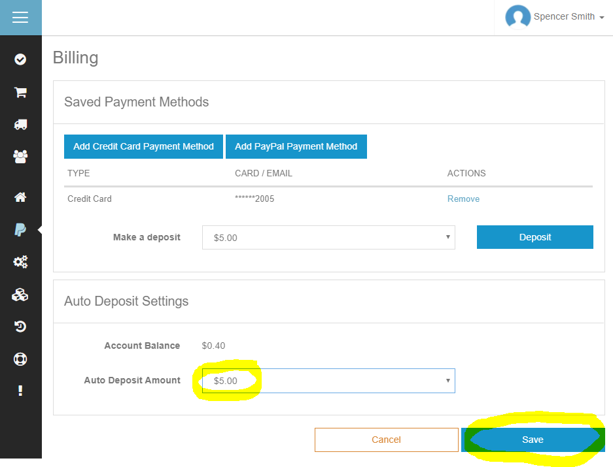Open the shopping cart section
Screen dimensions: 613x467
[x=20, y=92]
